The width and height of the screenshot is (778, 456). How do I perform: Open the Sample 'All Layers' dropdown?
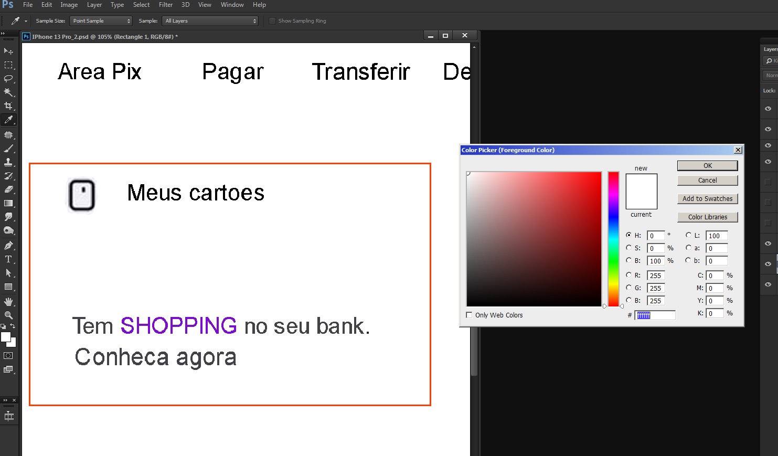210,21
